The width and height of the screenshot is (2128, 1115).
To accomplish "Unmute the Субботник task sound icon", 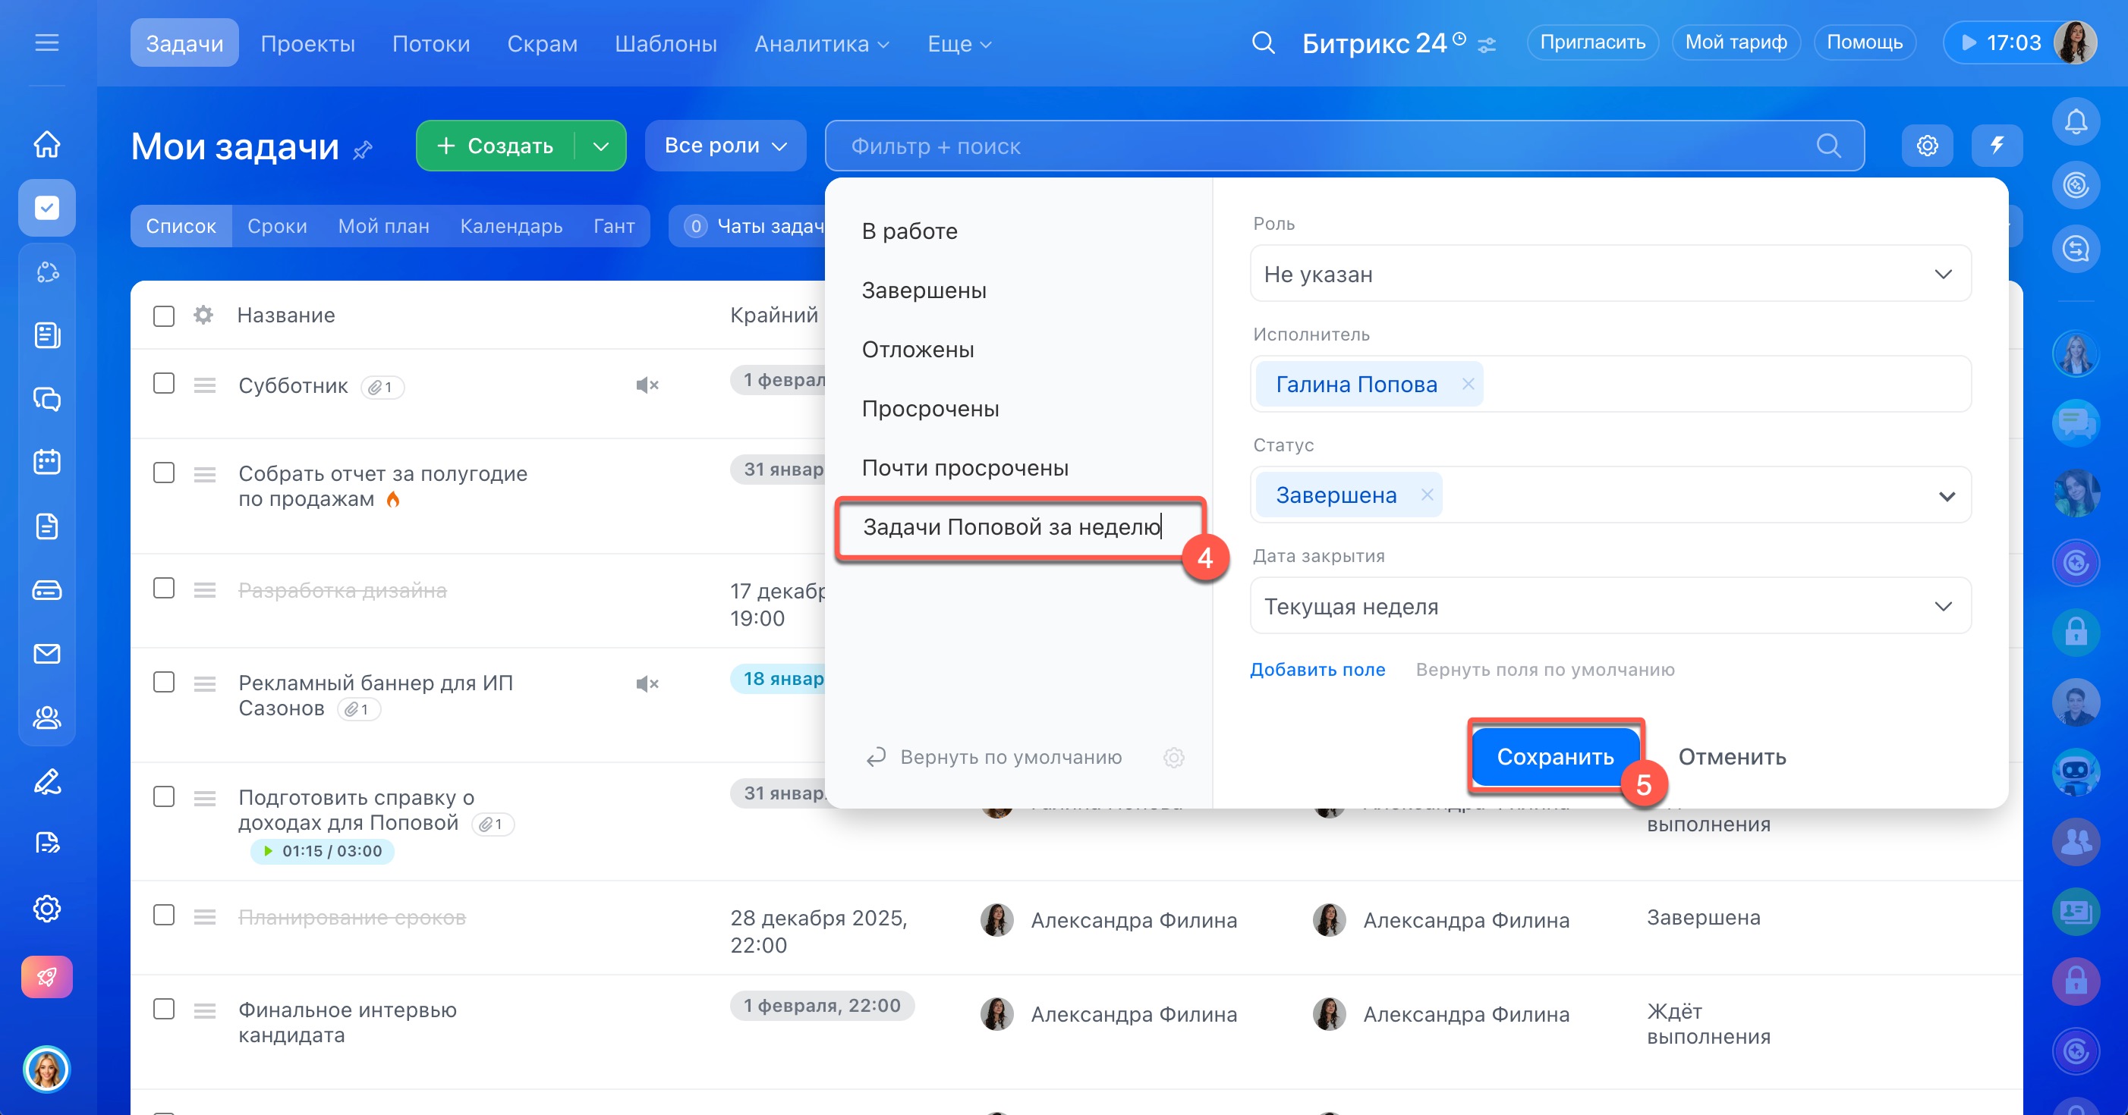I will (x=647, y=385).
